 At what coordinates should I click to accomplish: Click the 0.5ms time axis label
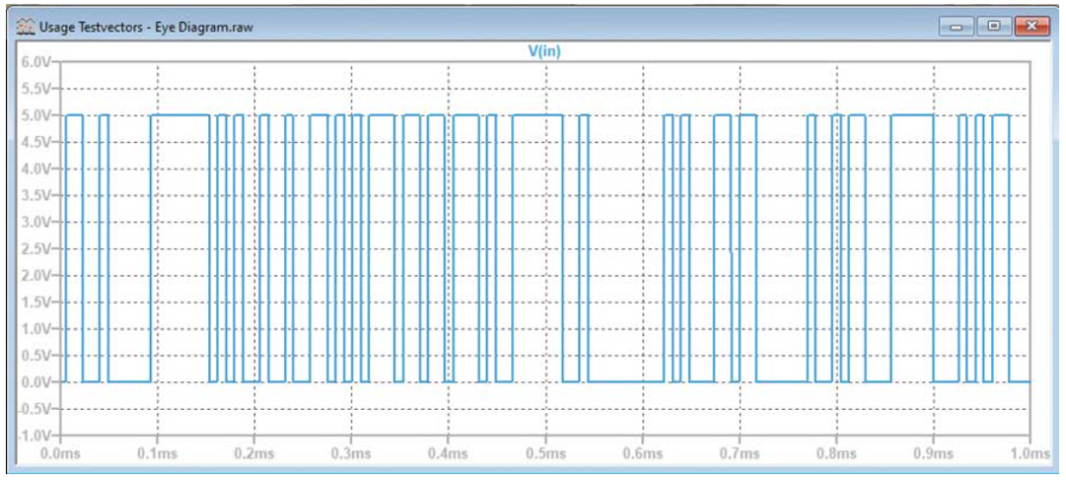click(545, 453)
